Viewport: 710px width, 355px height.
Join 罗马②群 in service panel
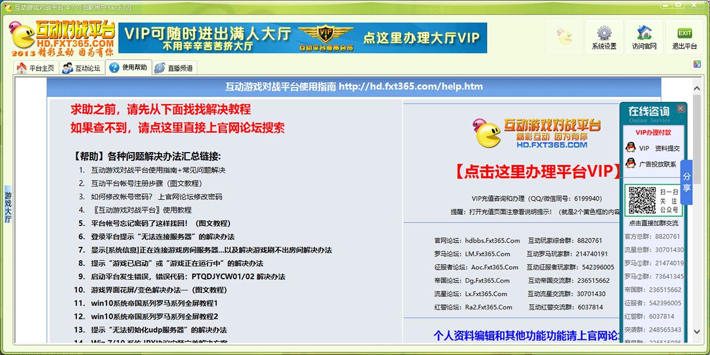click(x=654, y=276)
